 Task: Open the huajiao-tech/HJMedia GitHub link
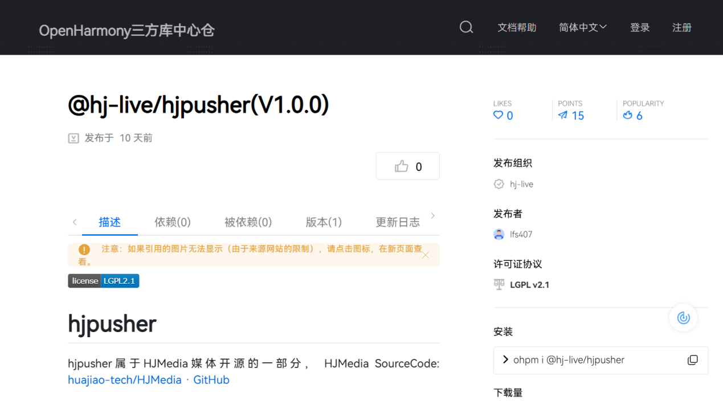[148, 380]
